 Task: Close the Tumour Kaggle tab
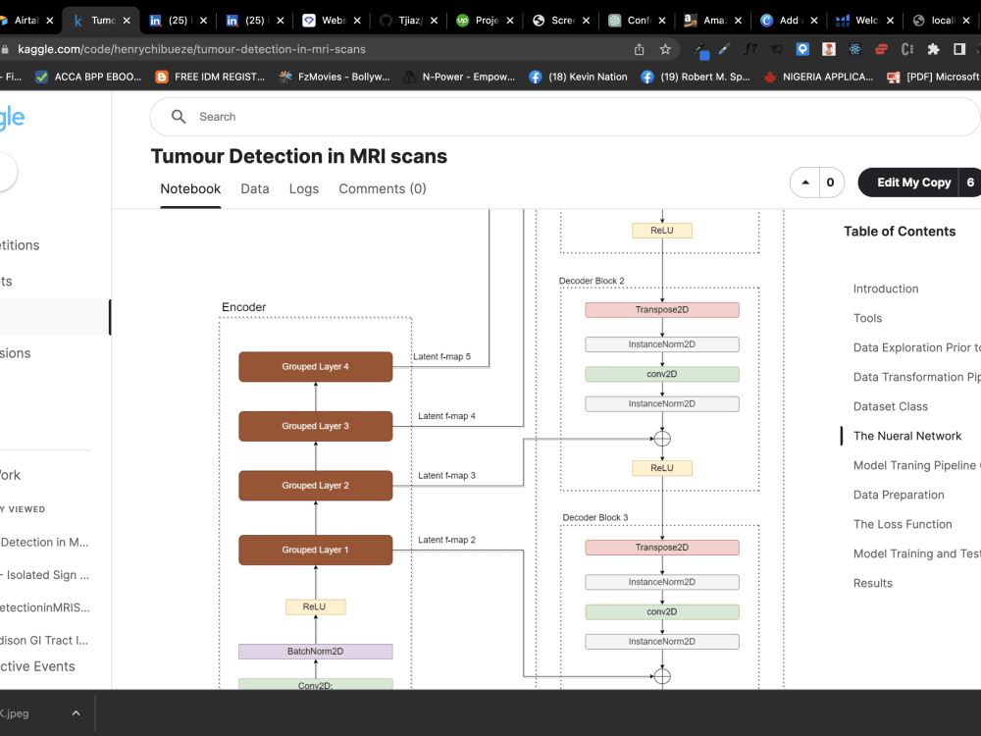coord(127,21)
